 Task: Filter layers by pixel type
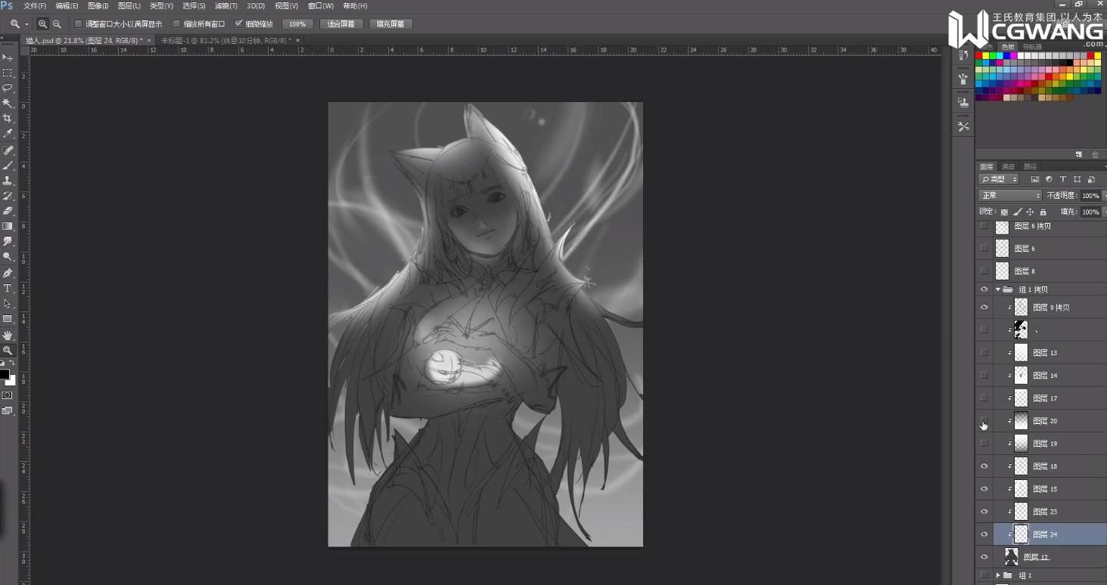1035,180
